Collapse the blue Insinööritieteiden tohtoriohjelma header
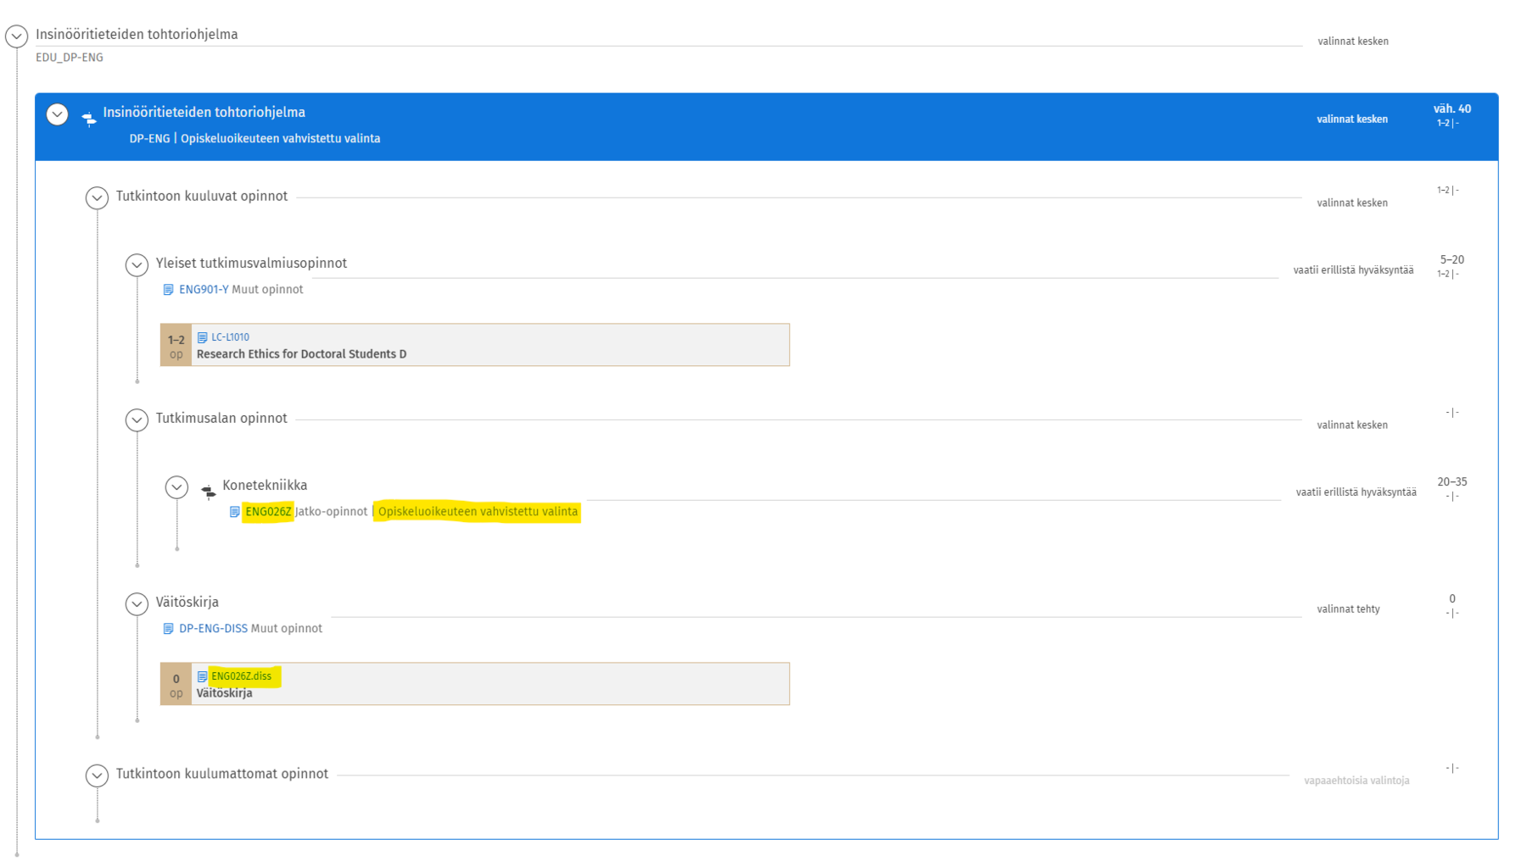This screenshot has width=1527, height=867. 57,114
